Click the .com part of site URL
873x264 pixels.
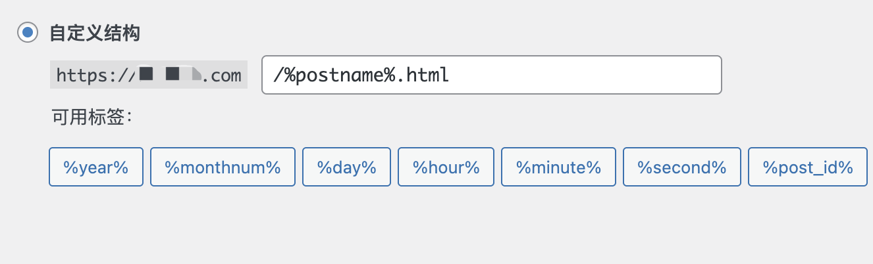click(221, 76)
